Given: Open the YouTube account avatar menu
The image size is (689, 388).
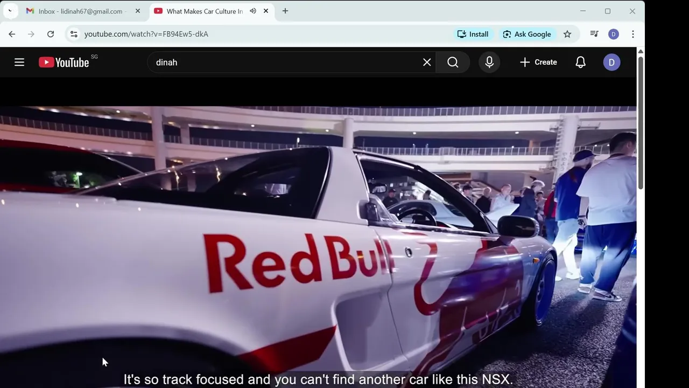Looking at the screenshot, I should [611, 63].
